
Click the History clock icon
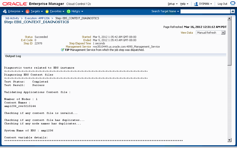coord(69,11)
